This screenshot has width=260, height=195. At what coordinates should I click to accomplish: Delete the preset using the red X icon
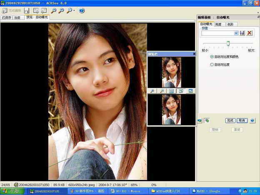[249, 33]
